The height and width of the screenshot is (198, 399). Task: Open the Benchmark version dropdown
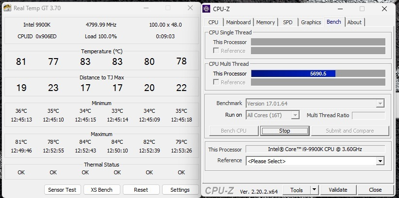[380, 104]
